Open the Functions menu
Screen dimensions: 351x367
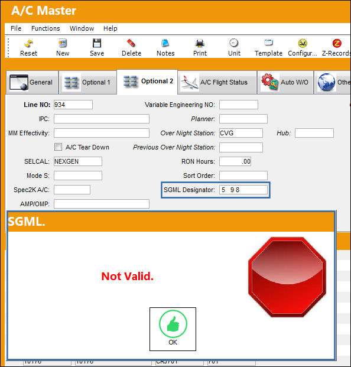click(45, 28)
